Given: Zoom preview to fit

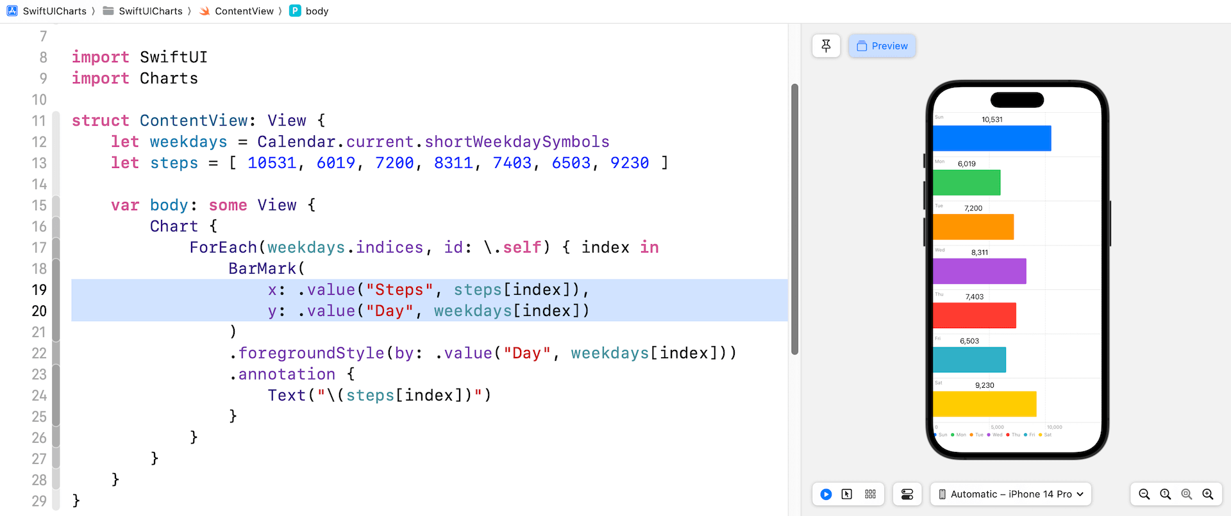Looking at the screenshot, I should click(x=1187, y=494).
